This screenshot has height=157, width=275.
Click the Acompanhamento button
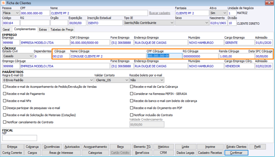(95, 147)
